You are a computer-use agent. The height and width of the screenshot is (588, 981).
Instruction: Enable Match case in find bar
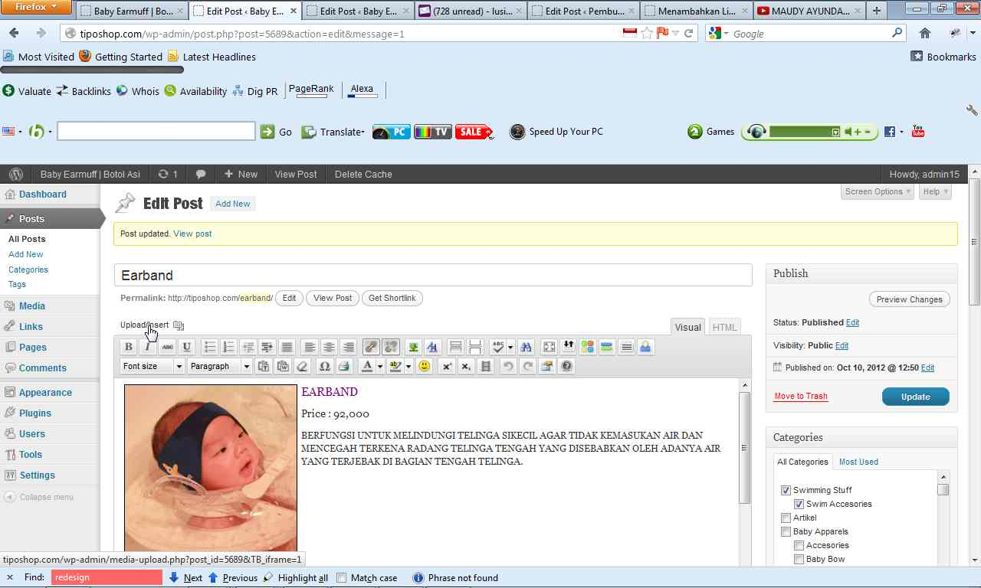342,578
